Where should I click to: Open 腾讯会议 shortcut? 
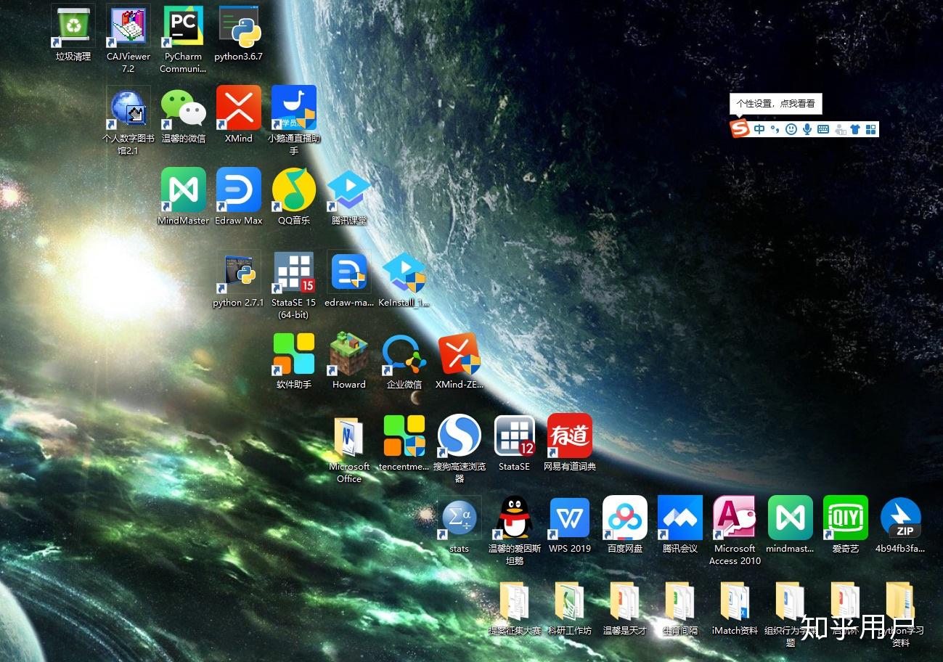[680, 518]
